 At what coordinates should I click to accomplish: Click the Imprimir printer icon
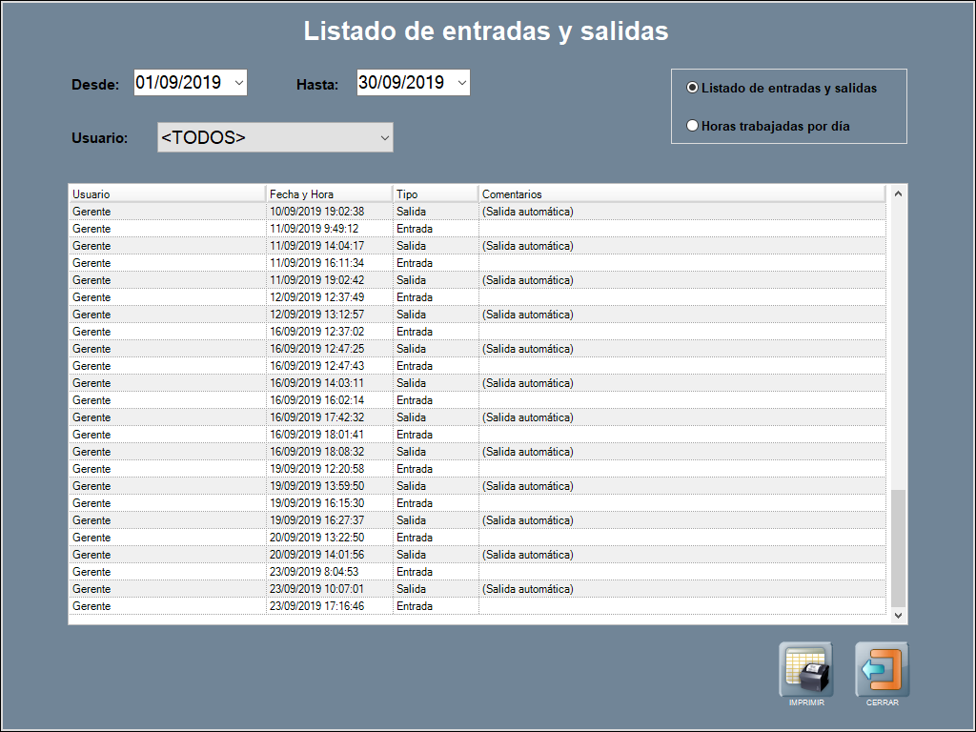coord(805,670)
